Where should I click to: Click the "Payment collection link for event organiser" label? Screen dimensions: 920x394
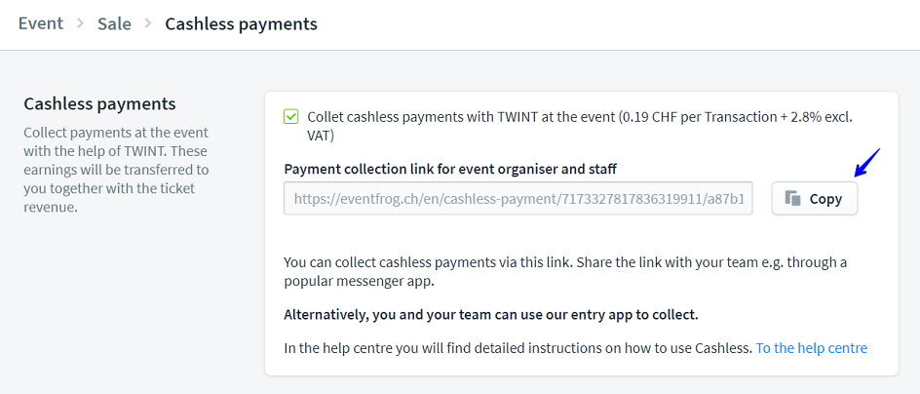coord(449,169)
